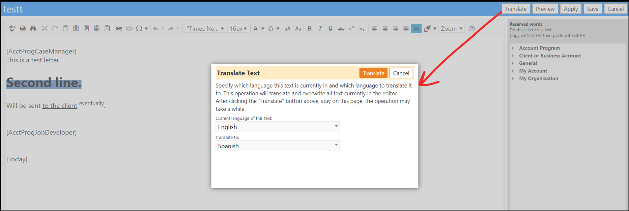Click the [AcctProgJobDeveloper] placeholder text
Image resolution: width=629 pixels, height=211 pixels.
click(42, 133)
